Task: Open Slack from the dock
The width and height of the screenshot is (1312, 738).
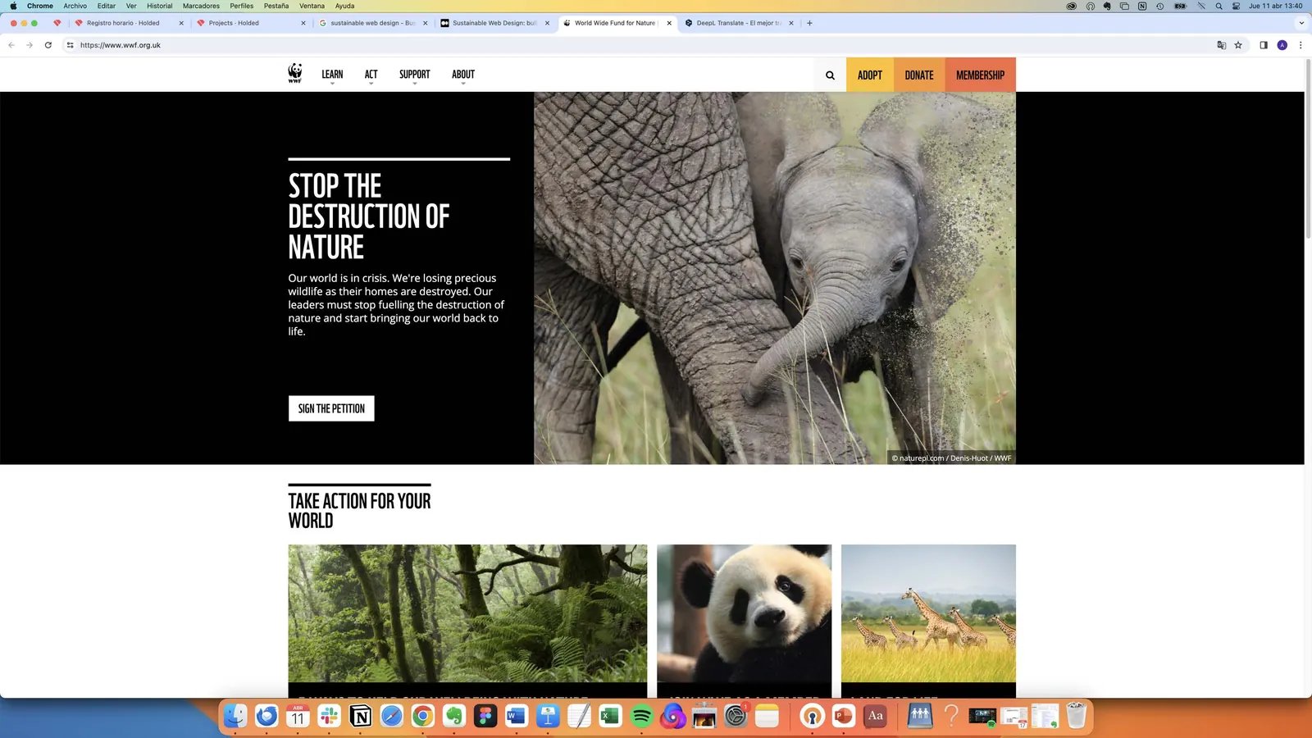Action: pos(329,716)
